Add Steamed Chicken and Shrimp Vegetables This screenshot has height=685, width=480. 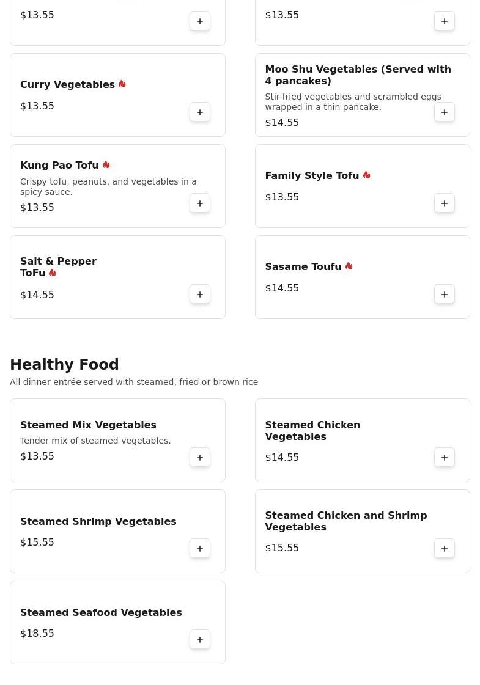coord(445,549)
